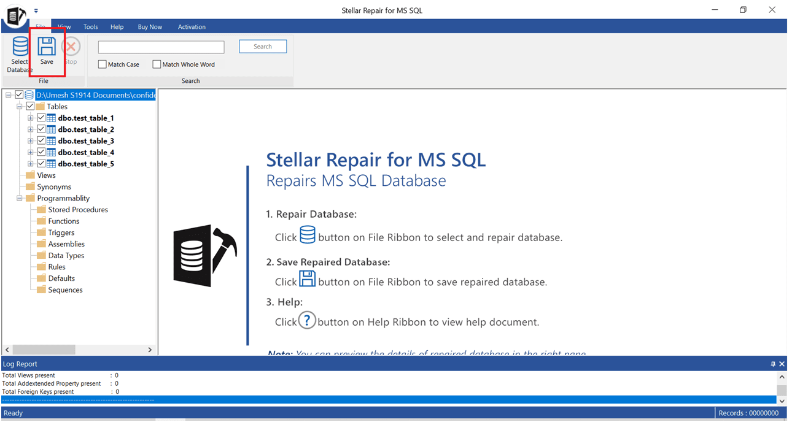The height and width of the screenshot is (422, 808).
Task: Open the View ribbon tab
Action: click(x=64, y=27)
